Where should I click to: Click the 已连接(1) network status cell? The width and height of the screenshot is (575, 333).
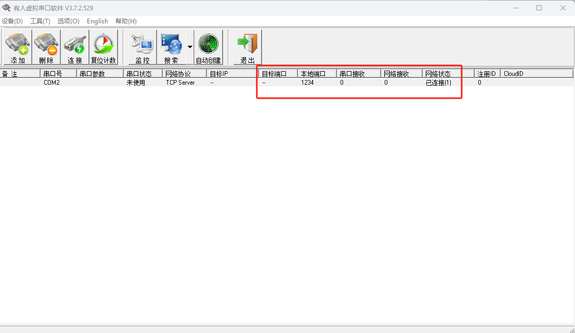(x=438, y=83)
